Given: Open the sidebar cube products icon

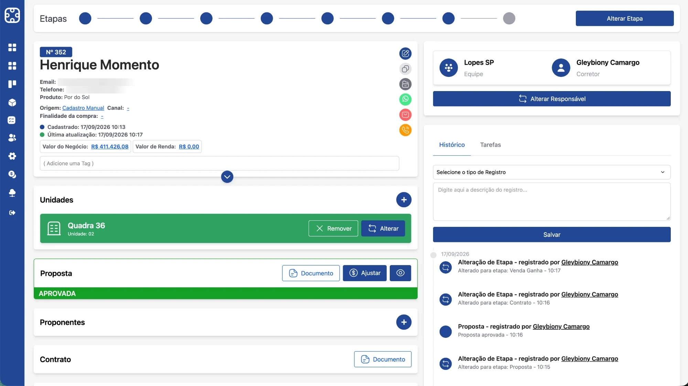Looking at the screenshot, I should pos(12,102).
